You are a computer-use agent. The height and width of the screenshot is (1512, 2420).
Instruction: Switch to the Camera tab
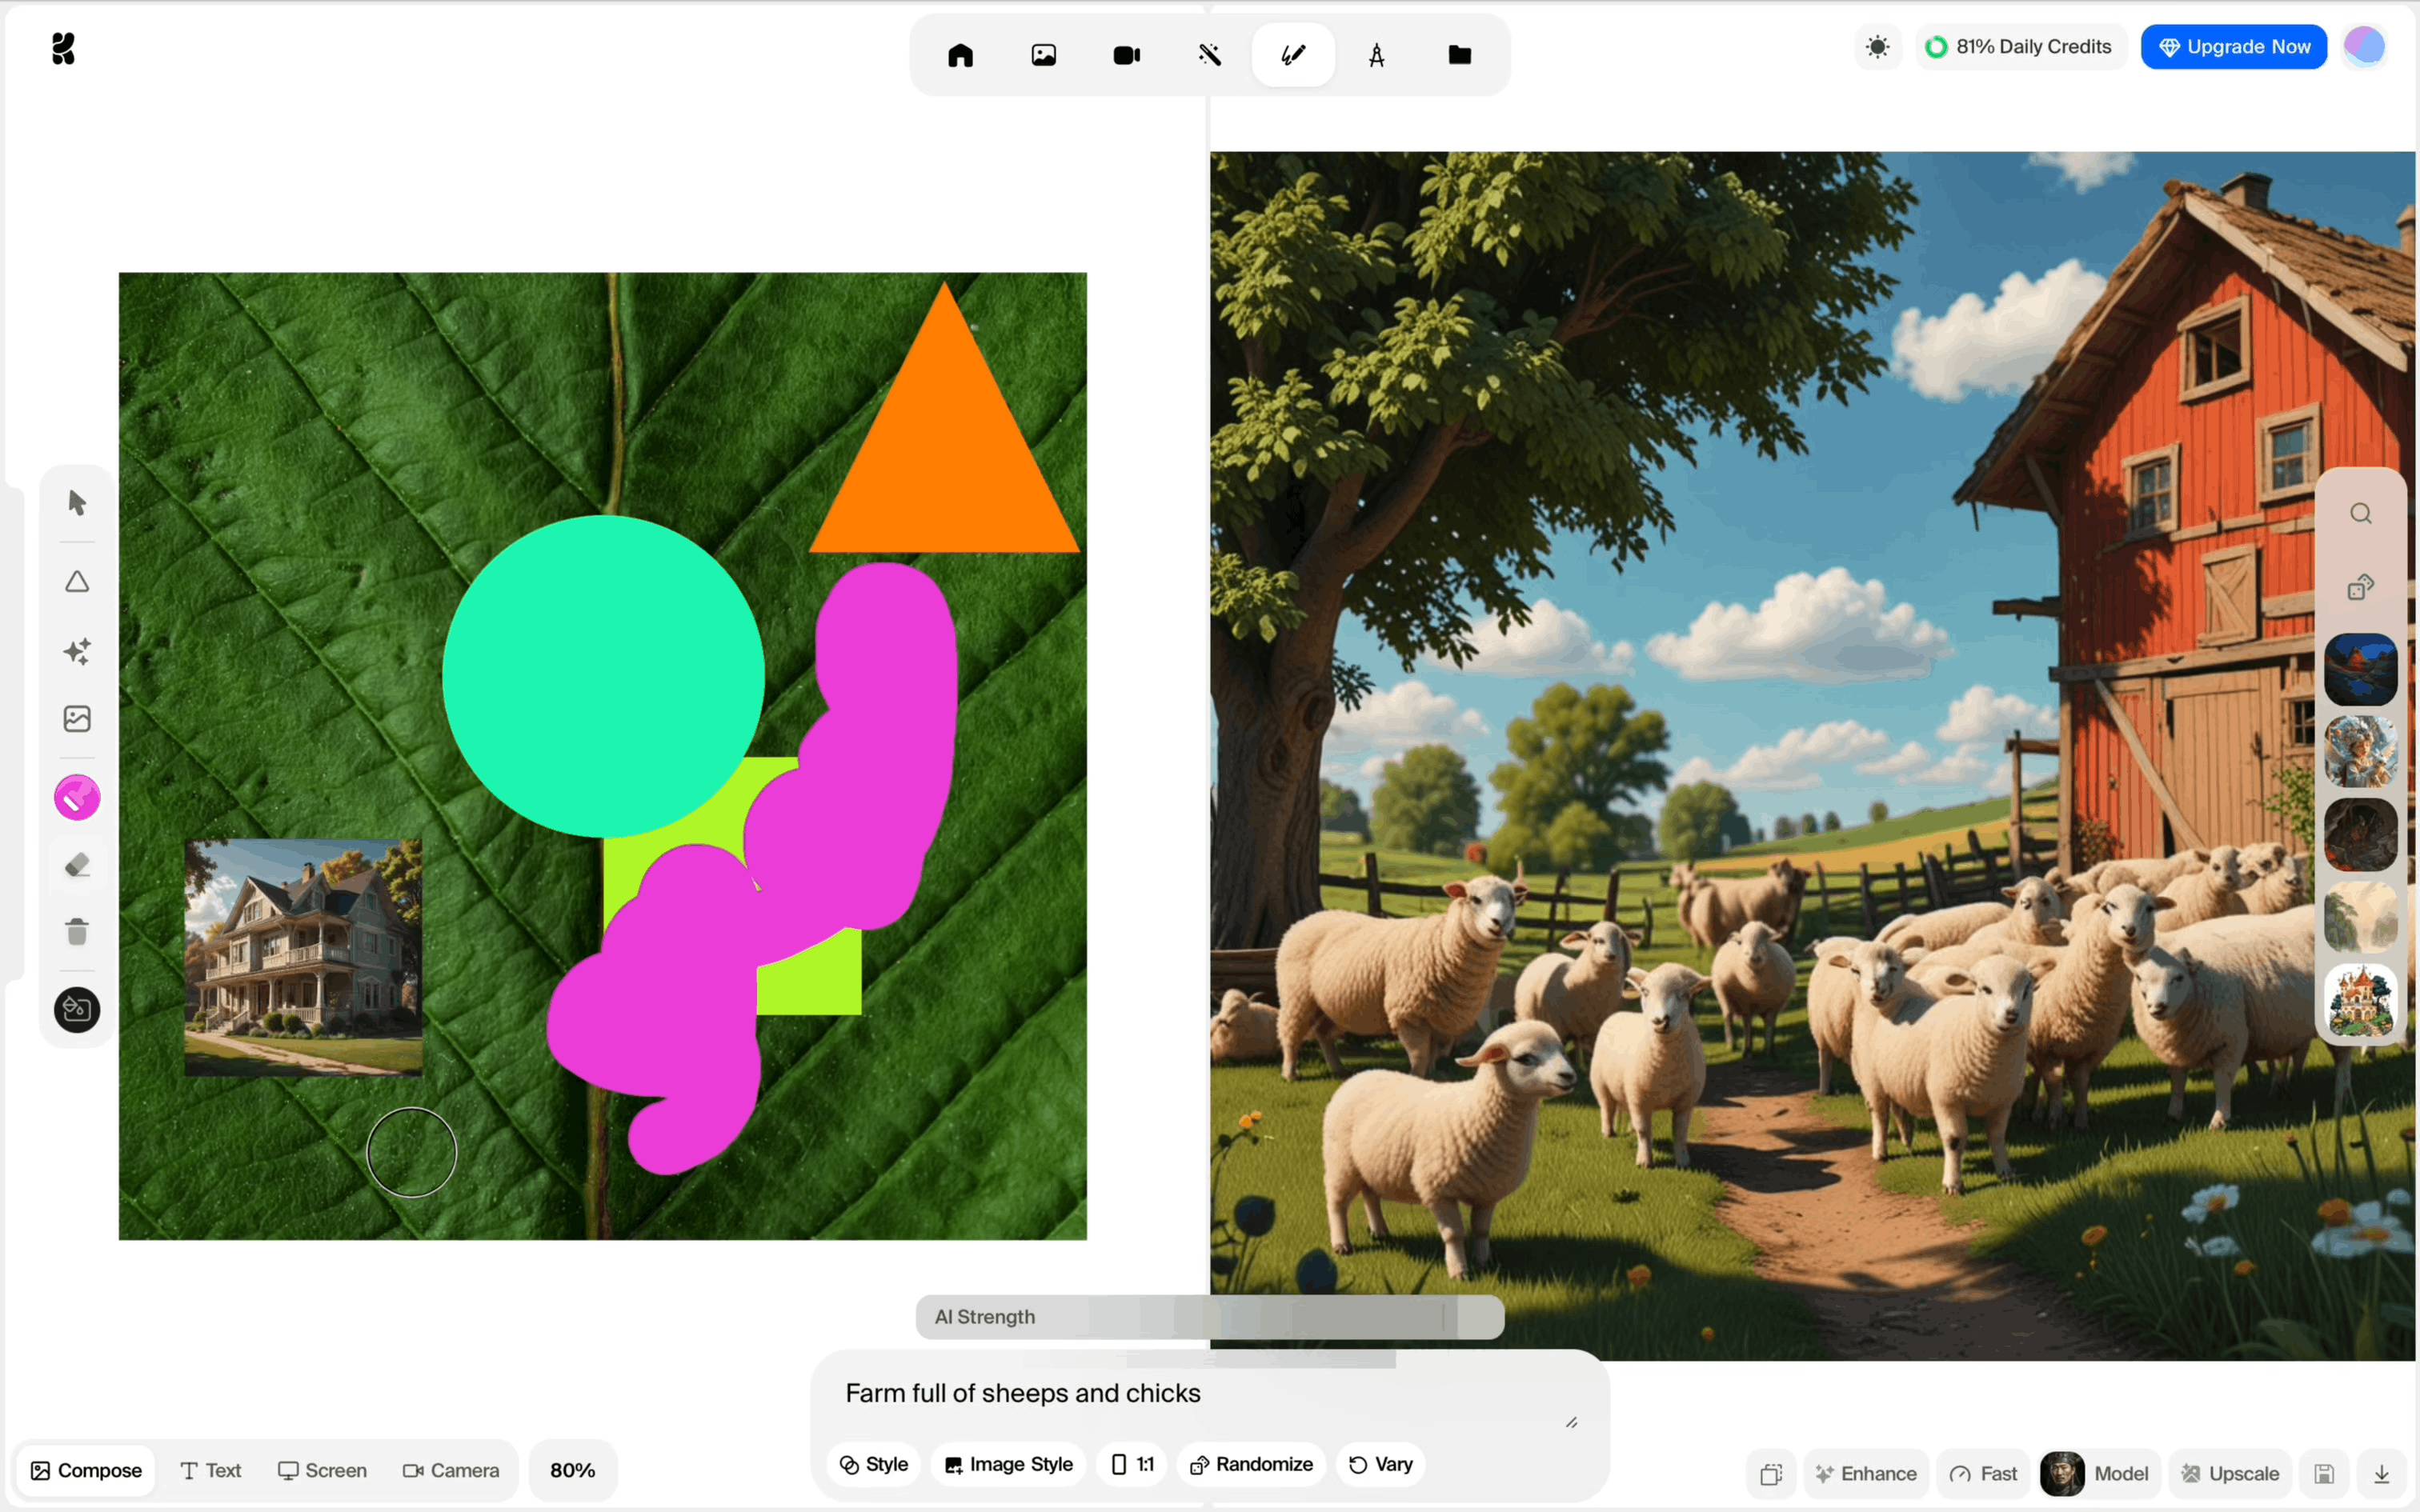click(451, 1470)
